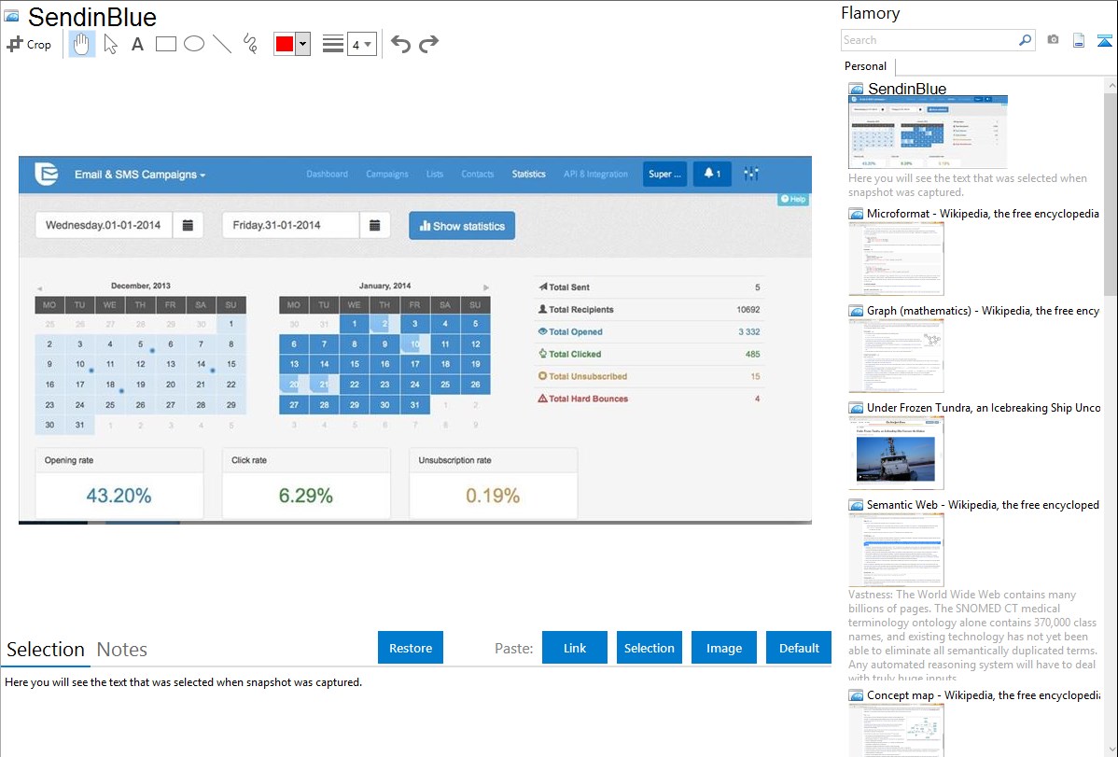Paste as Selection button
Screen dimensions: 1118x757
point(649,648)
